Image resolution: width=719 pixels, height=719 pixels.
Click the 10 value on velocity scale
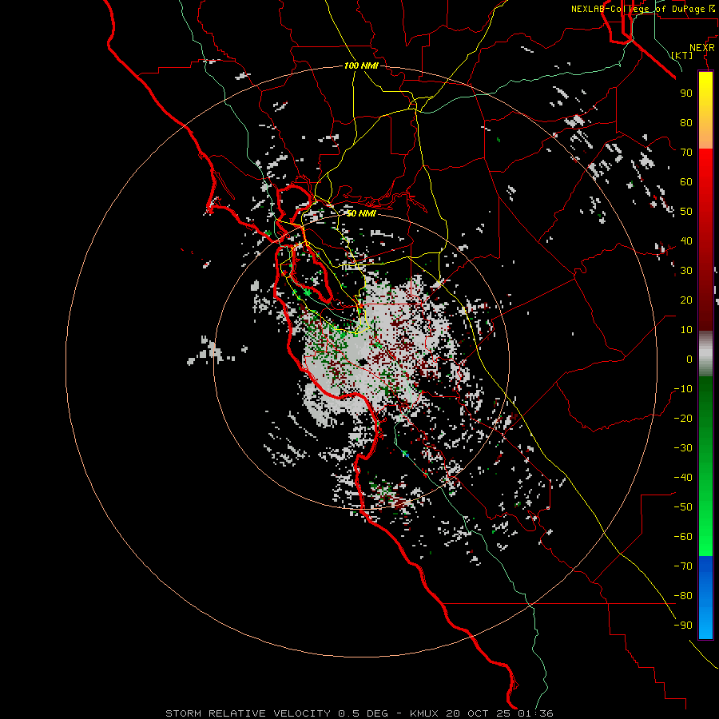(x=686, y=330)
